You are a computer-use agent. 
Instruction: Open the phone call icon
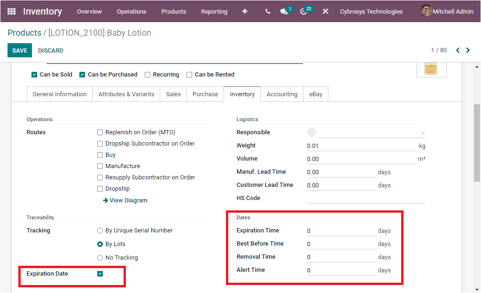[267, 11]
